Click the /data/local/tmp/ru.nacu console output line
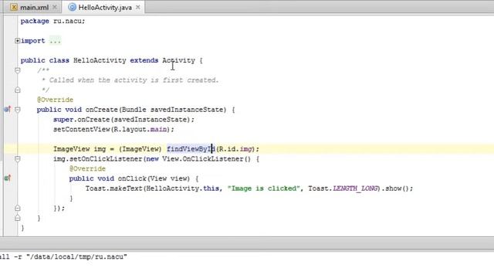 (x=63, y=256)
